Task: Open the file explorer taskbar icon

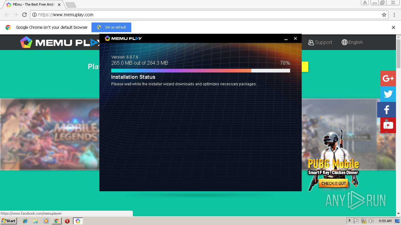Action: [35, 221]
